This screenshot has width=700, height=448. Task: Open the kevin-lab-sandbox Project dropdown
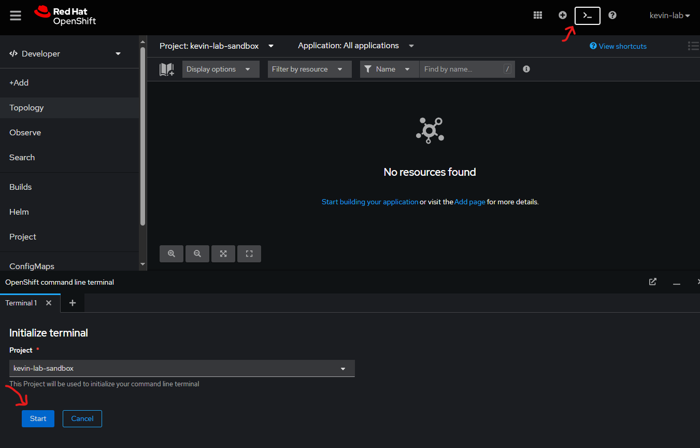[182, 368]
